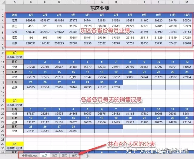Select cell with value 24398

pyautogui.click(x=73, y=131)
